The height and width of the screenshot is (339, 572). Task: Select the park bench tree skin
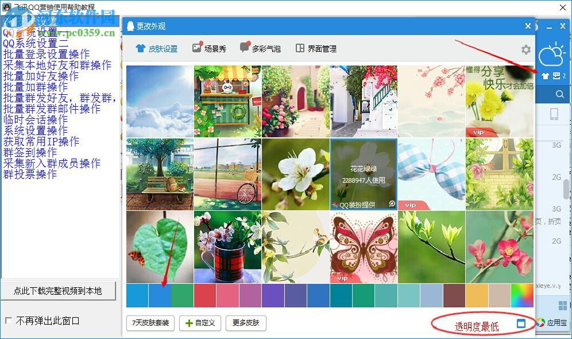coord(160,174)
